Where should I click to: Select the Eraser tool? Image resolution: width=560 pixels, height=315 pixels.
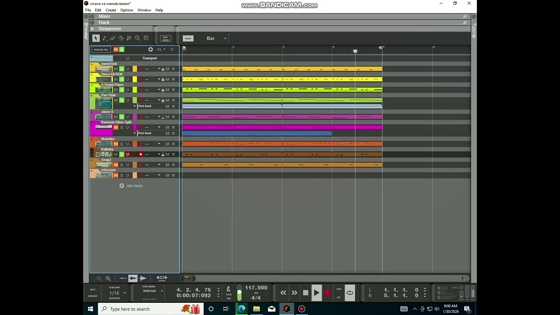(112, 38)
